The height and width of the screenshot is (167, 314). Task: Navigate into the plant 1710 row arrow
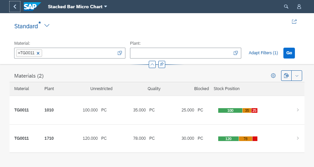[x=298, y=138]
